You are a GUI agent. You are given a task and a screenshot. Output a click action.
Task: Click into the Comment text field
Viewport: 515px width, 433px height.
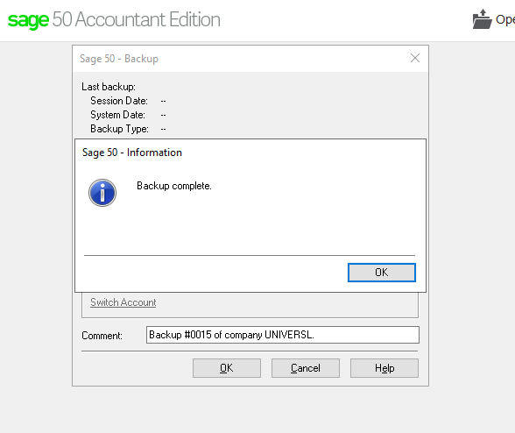283,335
